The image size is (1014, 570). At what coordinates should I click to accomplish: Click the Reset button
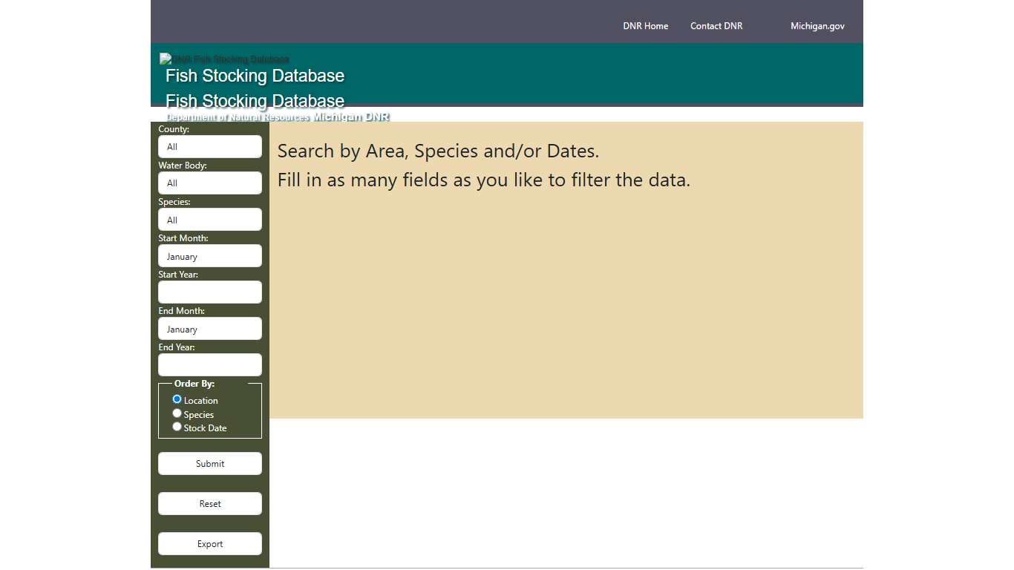(x=210, y=504)
